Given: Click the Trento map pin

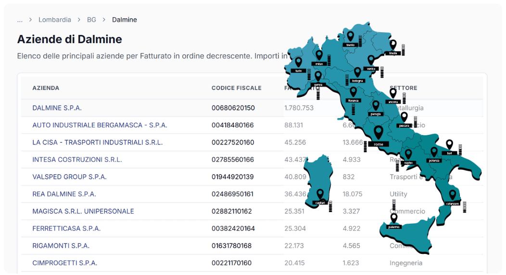Looking at the screenshot, I should (x=351, y=36).
